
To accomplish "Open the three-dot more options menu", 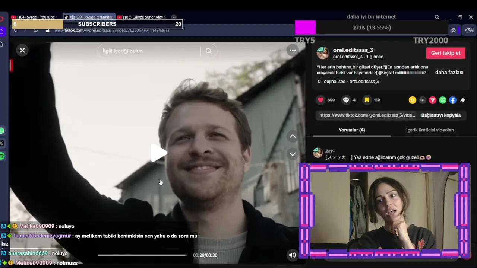I will [x=293, y=50].
